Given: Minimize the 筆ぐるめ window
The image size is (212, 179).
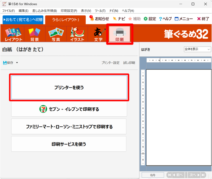Looking at the screenshot, I should (x=181, y=4).
